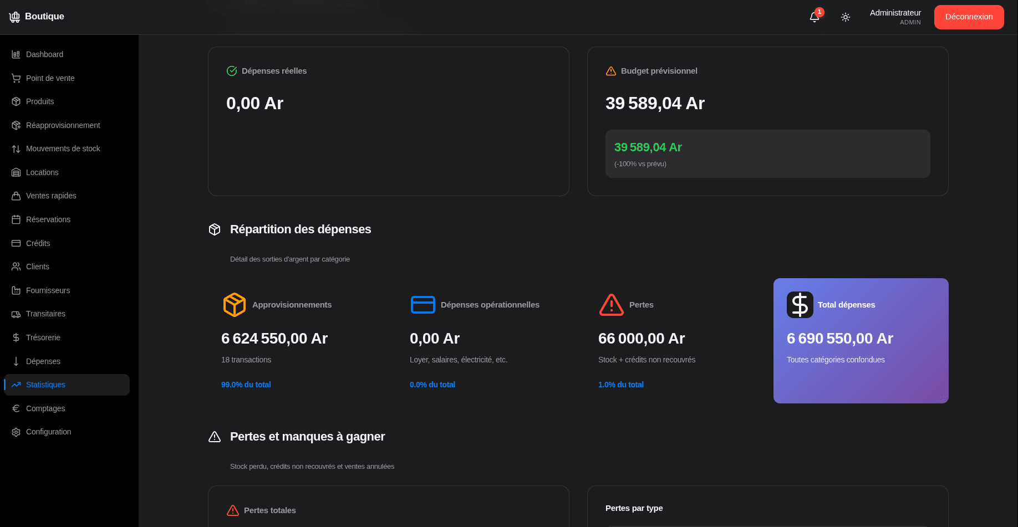Click the Total dépenses dollar icon

[800, 305]
